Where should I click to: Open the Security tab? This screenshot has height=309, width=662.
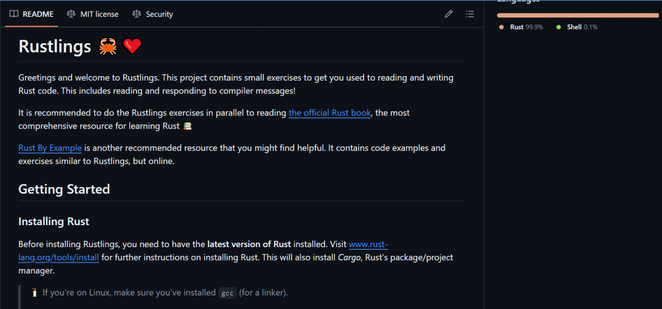(x=153, y=14)
